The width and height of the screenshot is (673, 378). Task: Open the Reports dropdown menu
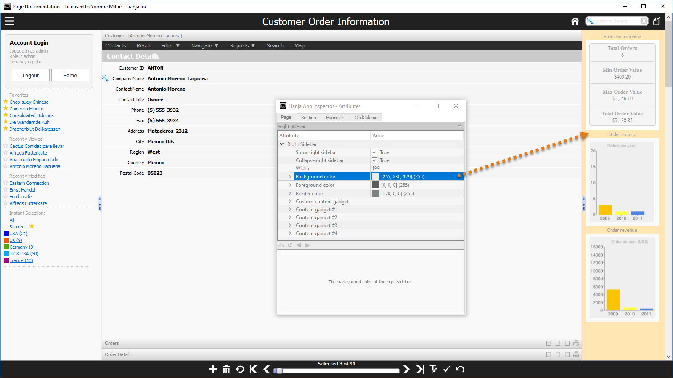point(242,46)
